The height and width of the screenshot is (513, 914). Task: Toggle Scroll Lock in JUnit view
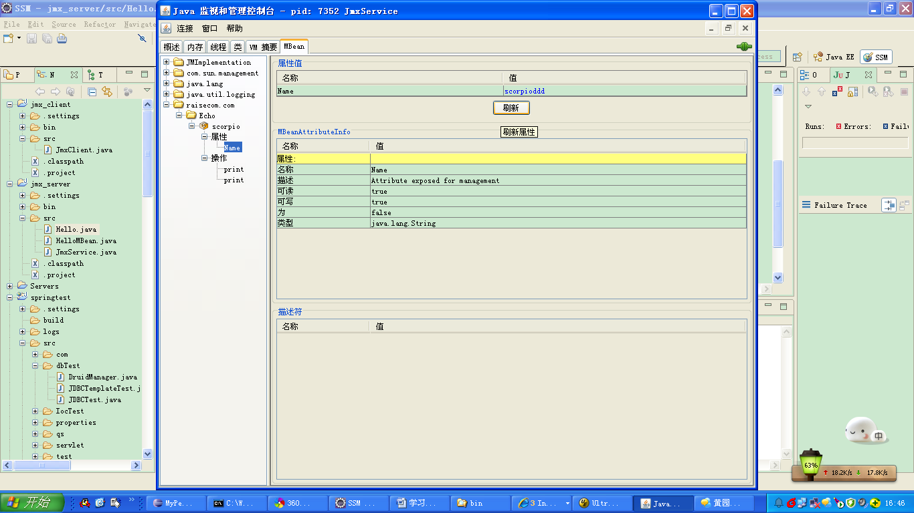coord(852,92)
